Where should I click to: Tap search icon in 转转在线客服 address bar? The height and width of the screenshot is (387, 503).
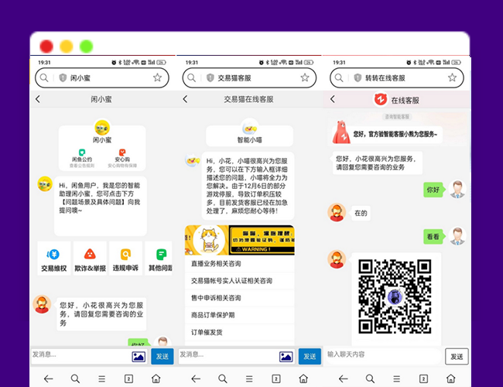click(339, 77)
